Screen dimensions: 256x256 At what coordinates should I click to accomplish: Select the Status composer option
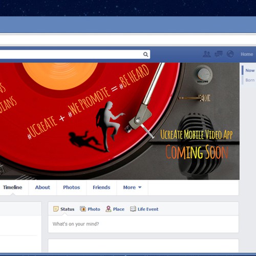coord(64,209)
